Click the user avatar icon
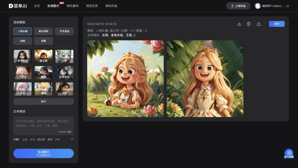The image size is (298, 168). (x=257, y=6)
